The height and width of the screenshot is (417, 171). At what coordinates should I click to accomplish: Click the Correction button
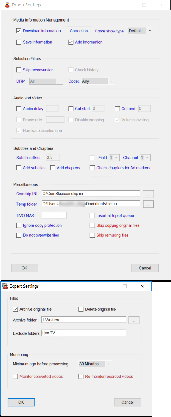click(79, 31)
